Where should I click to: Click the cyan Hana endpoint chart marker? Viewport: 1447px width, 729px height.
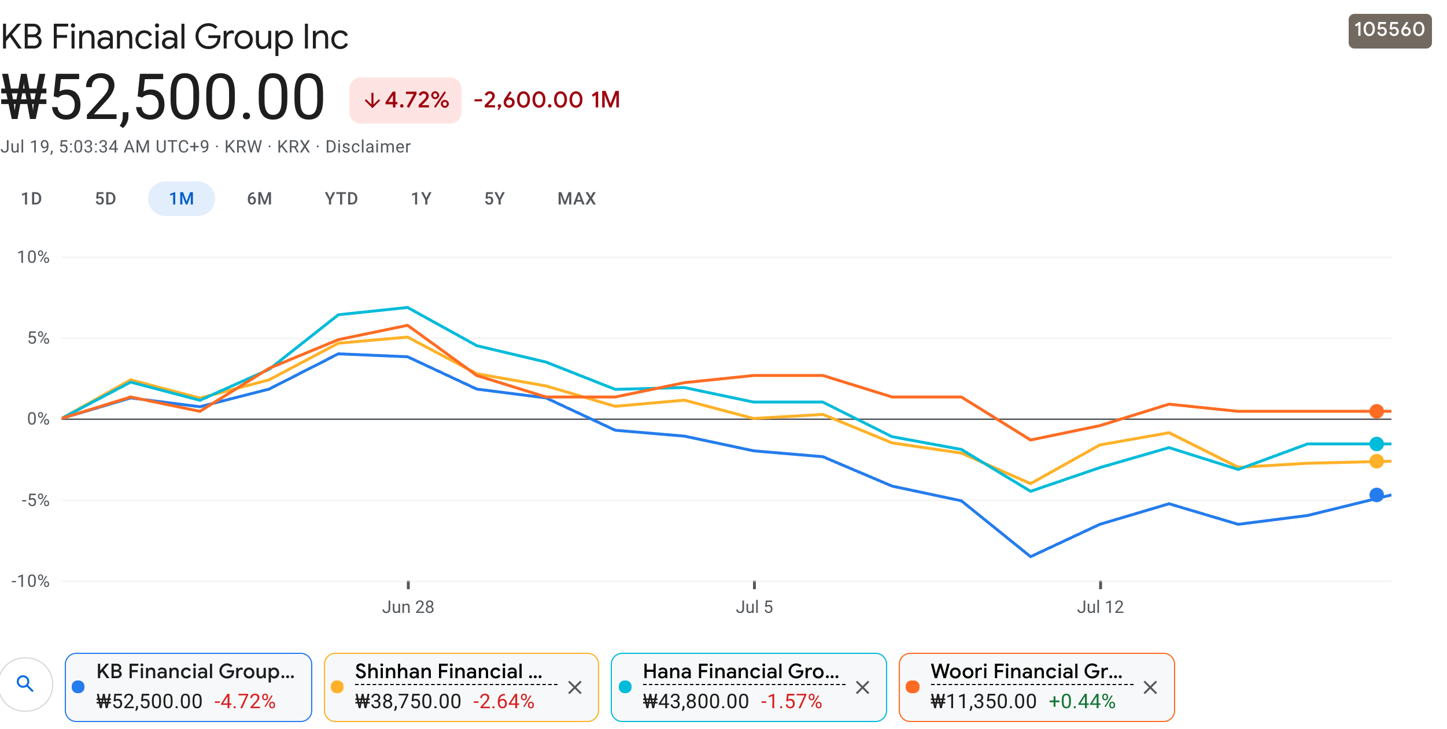tap(1376, 444)
